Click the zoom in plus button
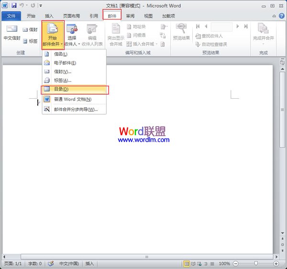Image resolution: width=287 pixels, height=269 pixels. [276, 264]
